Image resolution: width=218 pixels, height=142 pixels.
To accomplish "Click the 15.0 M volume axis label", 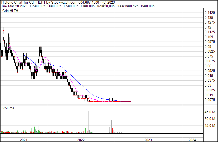I will (210, 126).
